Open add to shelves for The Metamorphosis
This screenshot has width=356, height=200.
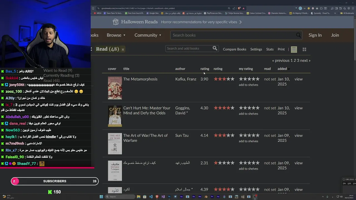[248, 85]
